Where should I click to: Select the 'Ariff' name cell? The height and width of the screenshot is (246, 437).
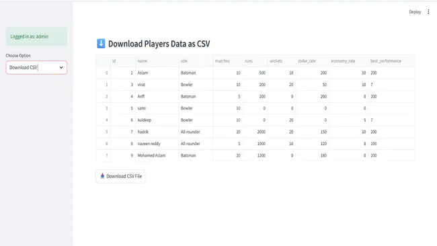click(x=157, y=96)
